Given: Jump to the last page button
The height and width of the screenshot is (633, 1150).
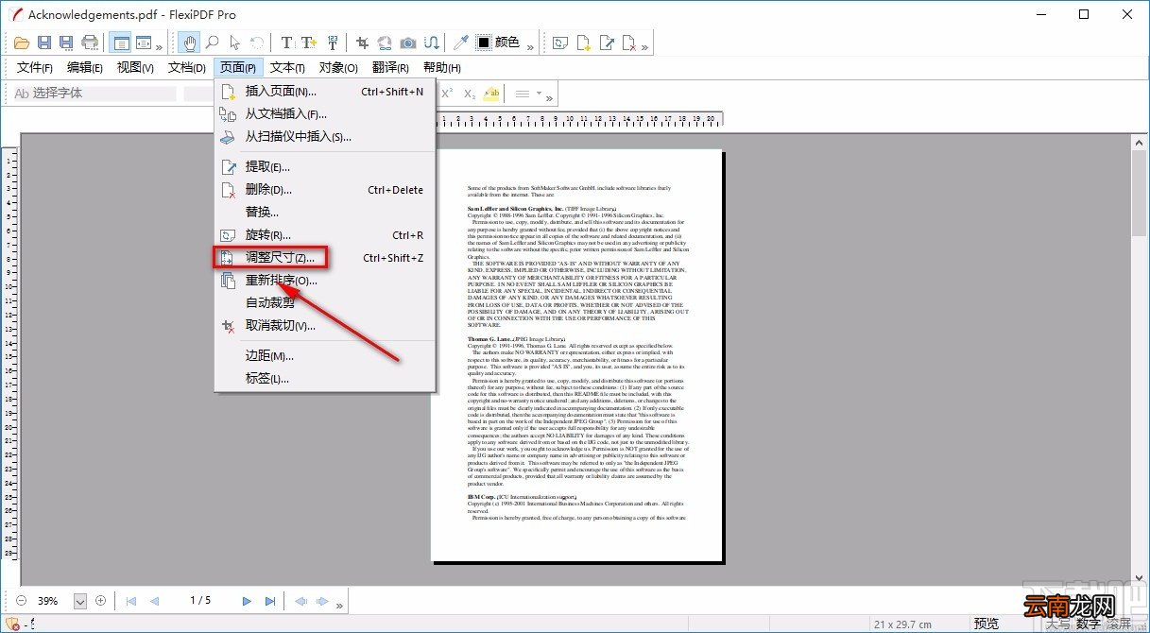Looking at the screenshot, I should tap(270, 601).
